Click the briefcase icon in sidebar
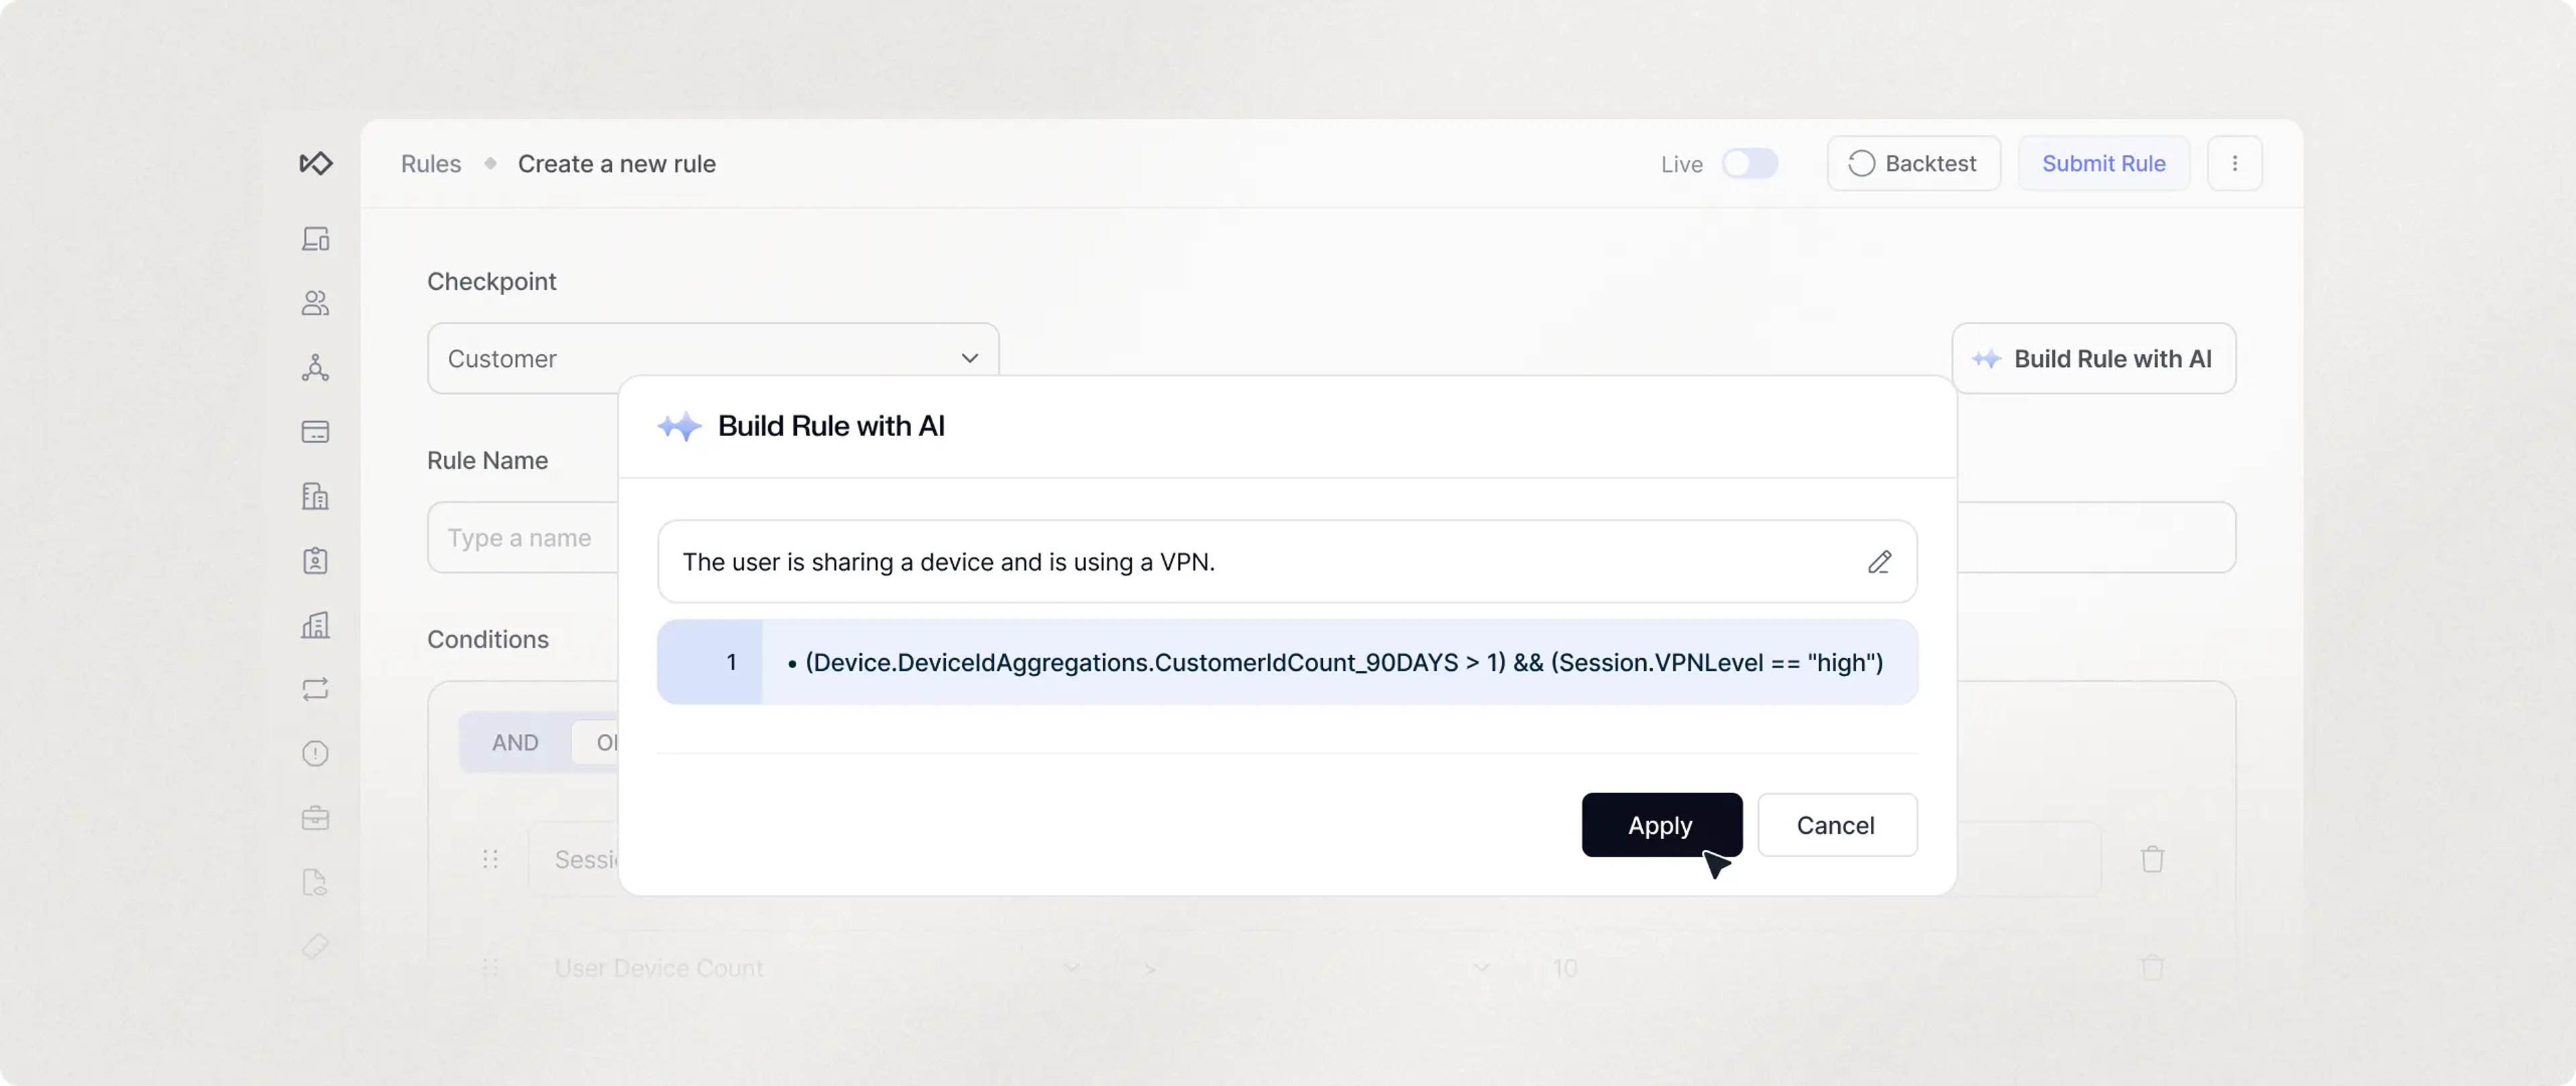This screenshot has height=1086, width=2576. (x=315, y=818)
